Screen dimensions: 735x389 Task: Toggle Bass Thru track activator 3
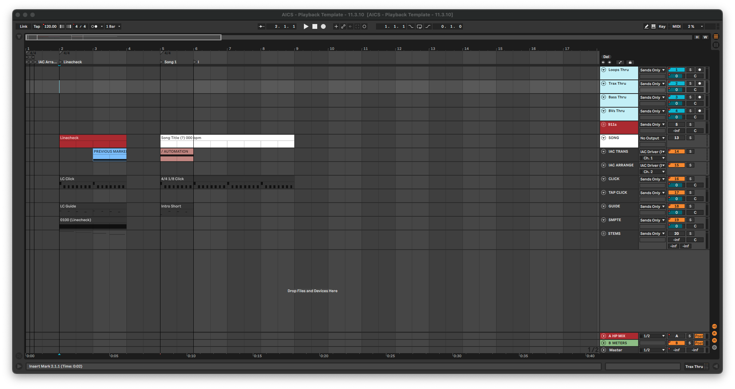[677, 97]
